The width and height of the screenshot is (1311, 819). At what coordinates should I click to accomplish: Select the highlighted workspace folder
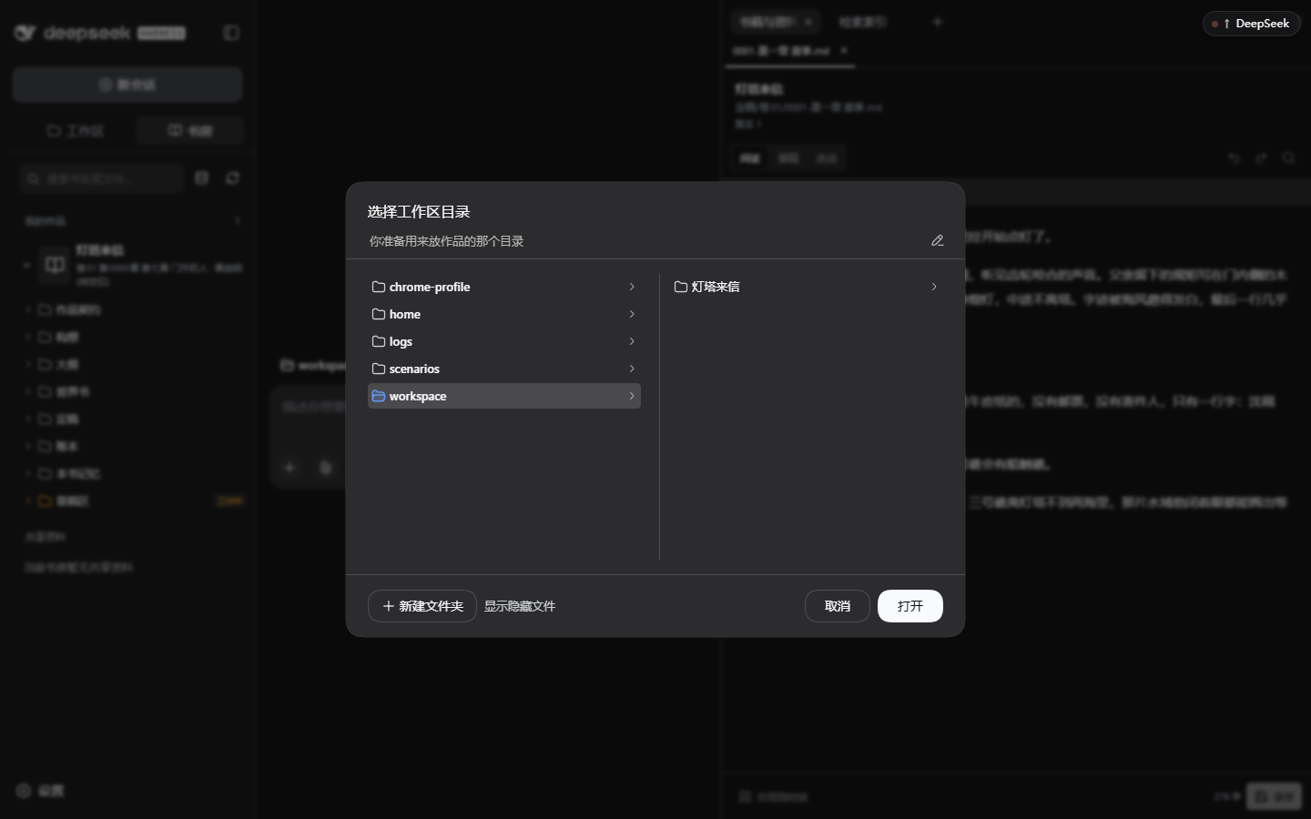coord(504,396)
